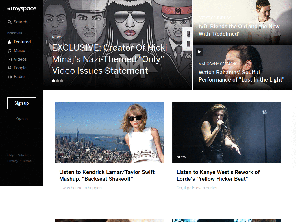Screen dimensions: 296x222
Task: Click the NEWS tag on Taylor Swift photo
Action: click(x=64, y=157)
